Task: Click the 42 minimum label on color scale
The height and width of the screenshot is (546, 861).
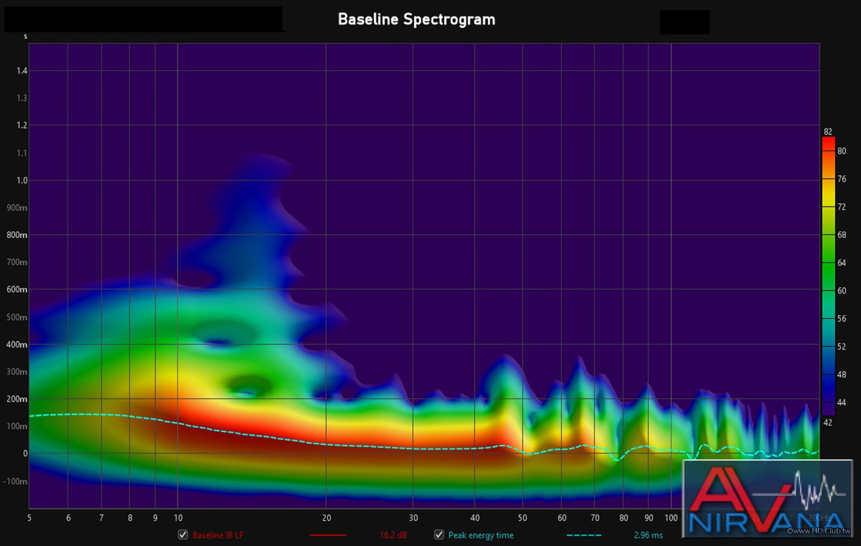Action: 828,422
